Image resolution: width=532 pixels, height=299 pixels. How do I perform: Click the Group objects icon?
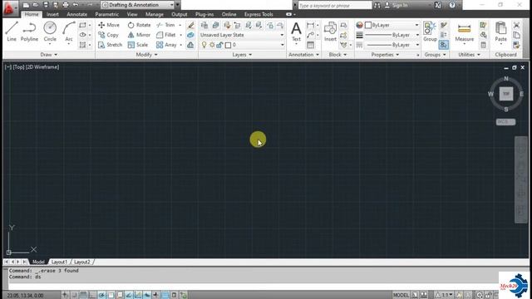point(430,32)
